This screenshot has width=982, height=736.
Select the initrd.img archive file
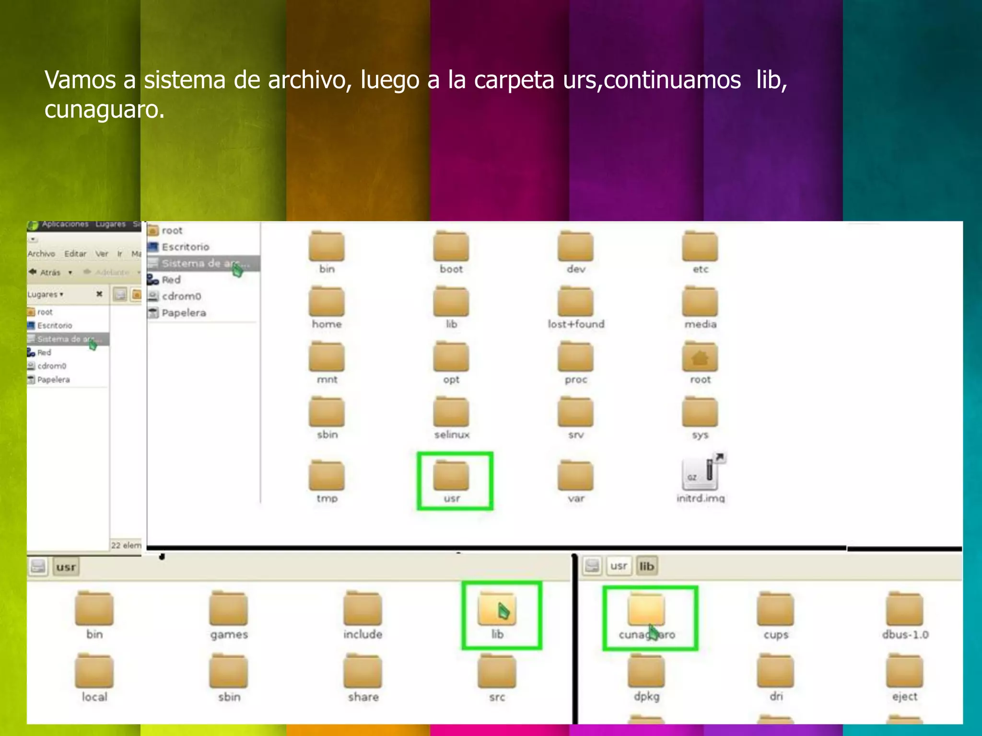point(701,478)
